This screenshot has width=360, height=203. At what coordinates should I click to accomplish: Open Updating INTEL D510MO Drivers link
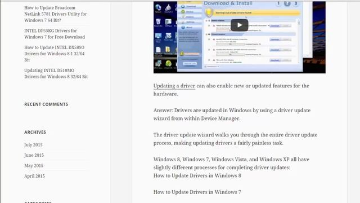56,73
